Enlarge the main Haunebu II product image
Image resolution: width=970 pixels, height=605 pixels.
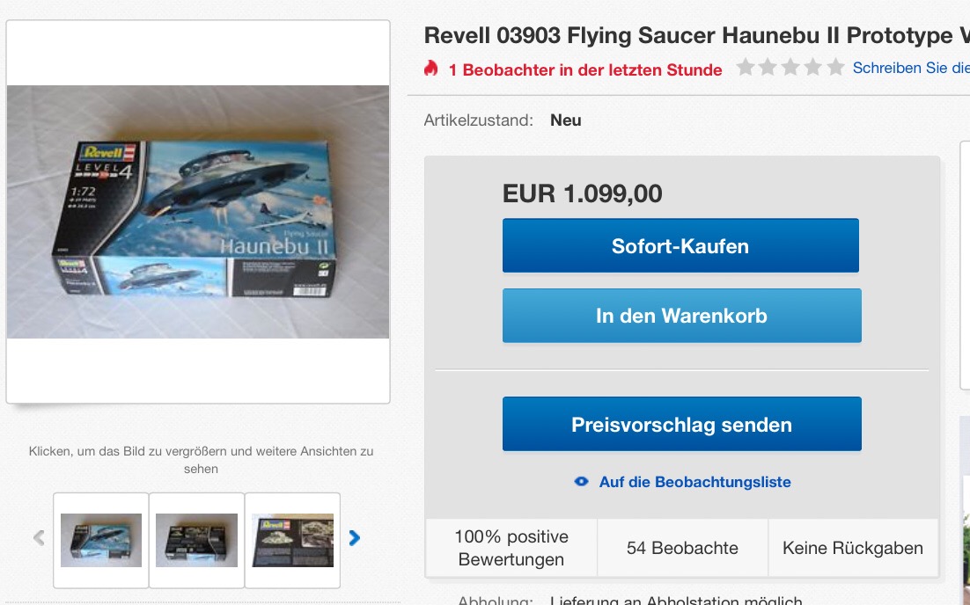[x=198, y=212]
